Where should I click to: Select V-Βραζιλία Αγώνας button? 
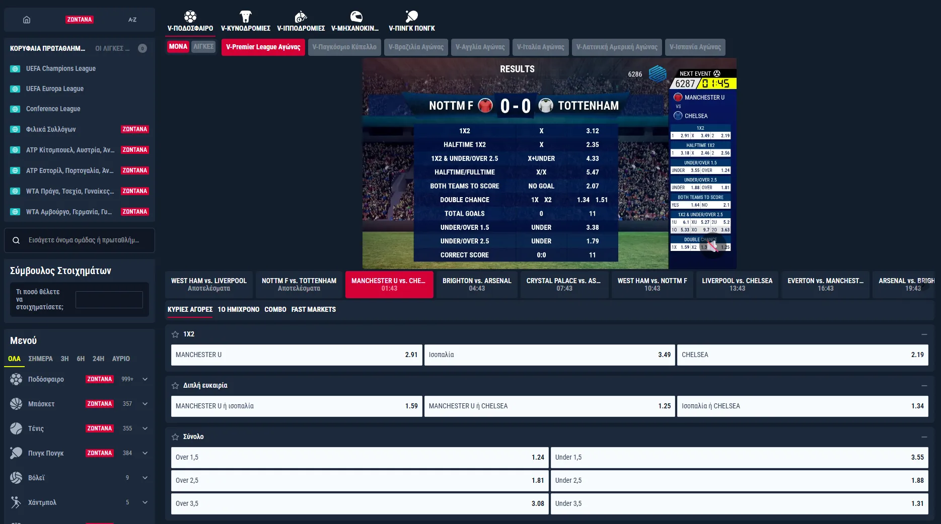416,47
